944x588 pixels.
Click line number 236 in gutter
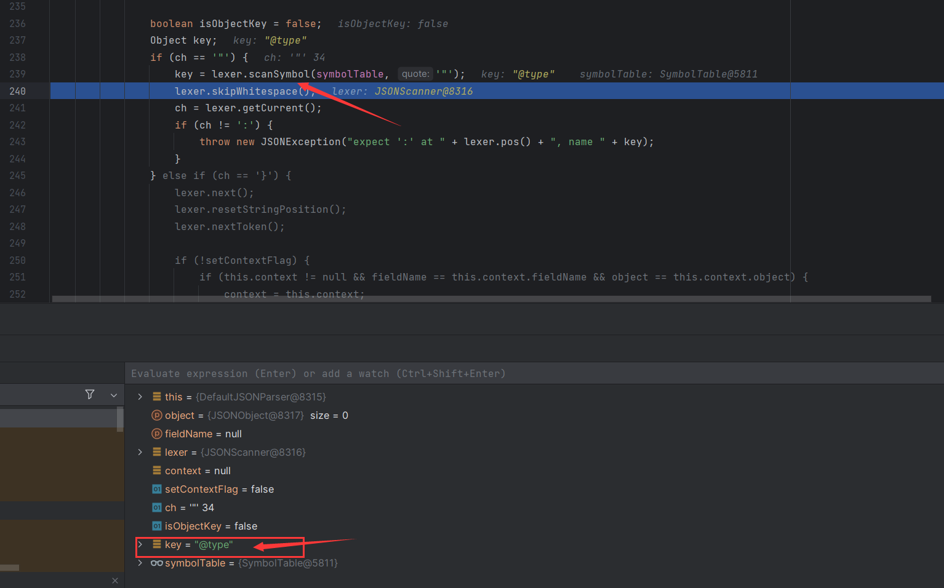17,23
